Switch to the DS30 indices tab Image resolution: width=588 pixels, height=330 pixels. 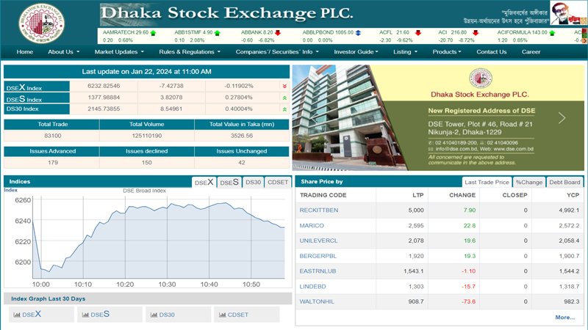point(253,183)
